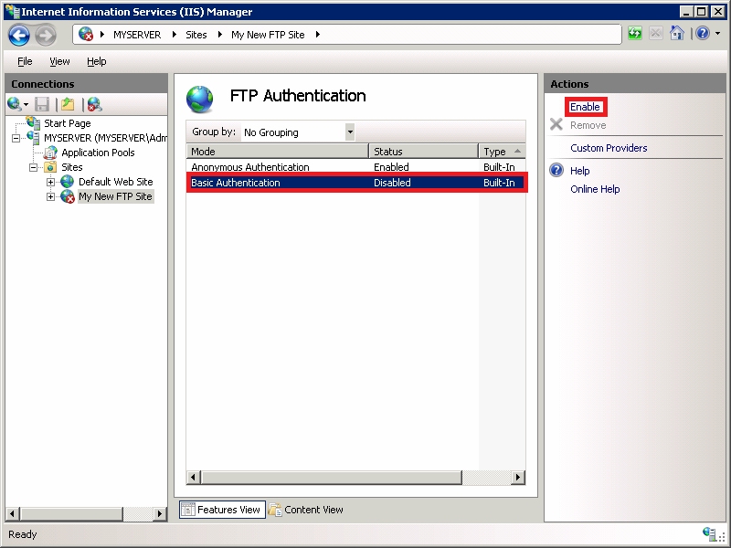
Task: Select My New FTP Site in the tree
Action: pyautogui.click(x=115, y=196)
